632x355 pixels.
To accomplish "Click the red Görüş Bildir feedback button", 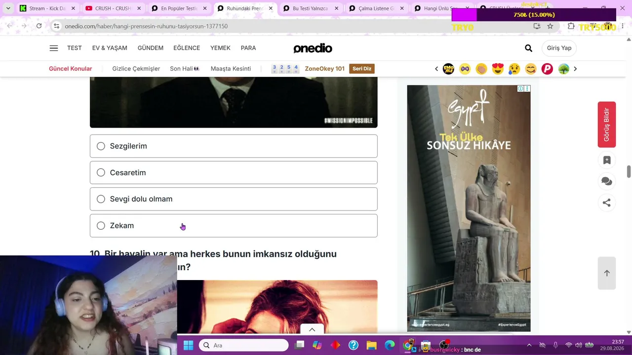I will click(x=607, y=124).
